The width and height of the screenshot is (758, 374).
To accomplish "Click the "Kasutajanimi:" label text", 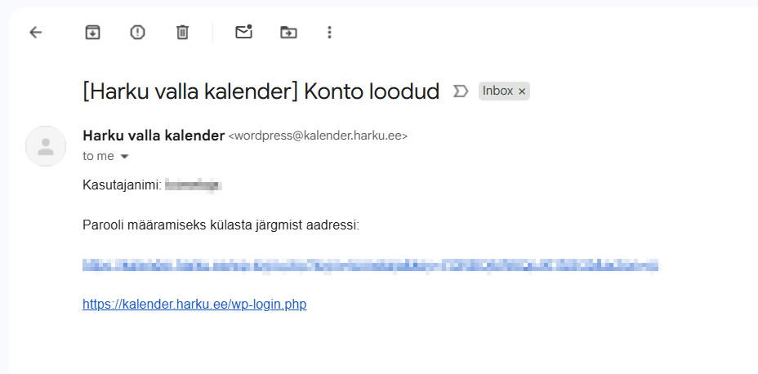I will (122, 185).
